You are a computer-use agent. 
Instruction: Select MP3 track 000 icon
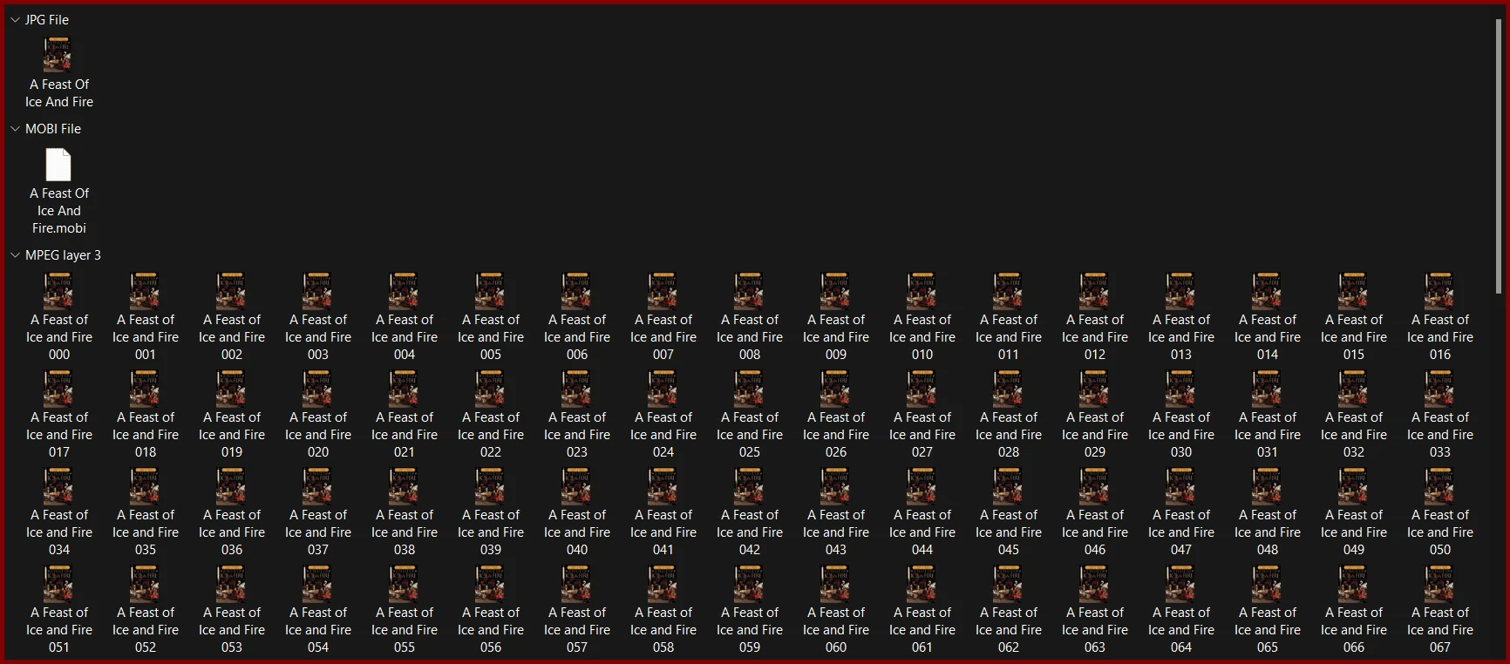(x=58, y=291)
